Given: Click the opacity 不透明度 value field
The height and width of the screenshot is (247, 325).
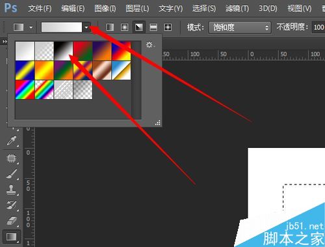Looking at the screenshot, I should (318, 27).
